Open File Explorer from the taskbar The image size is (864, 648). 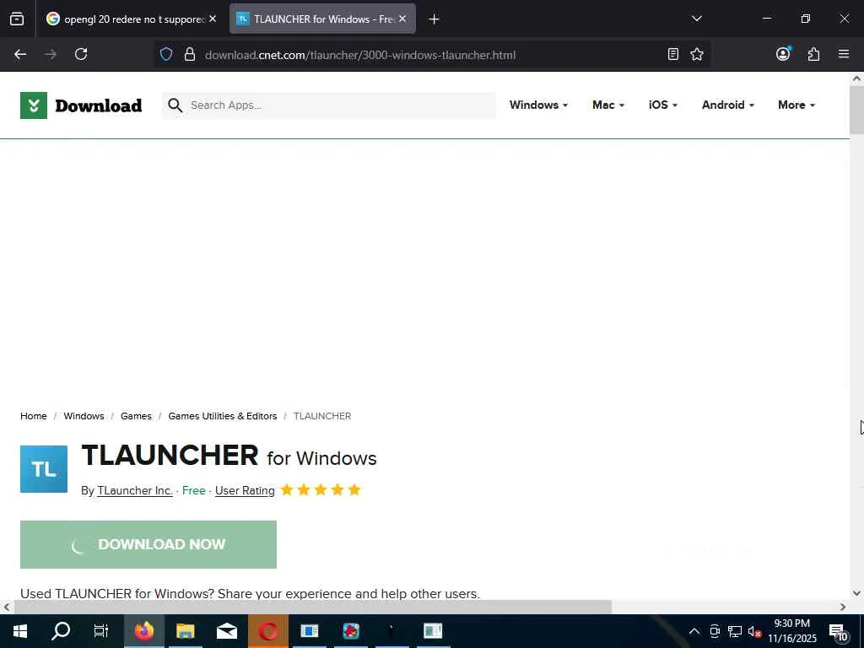(x=185, y=631)
